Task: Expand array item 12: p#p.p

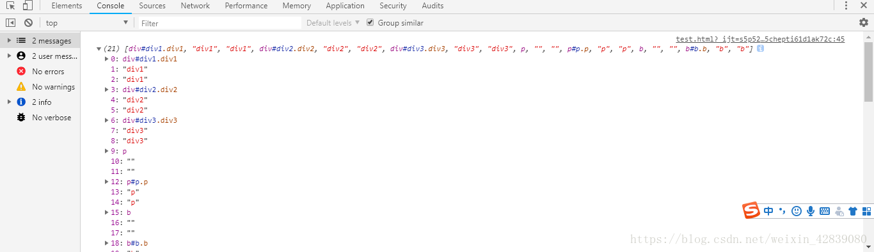Action: [107, 182]
